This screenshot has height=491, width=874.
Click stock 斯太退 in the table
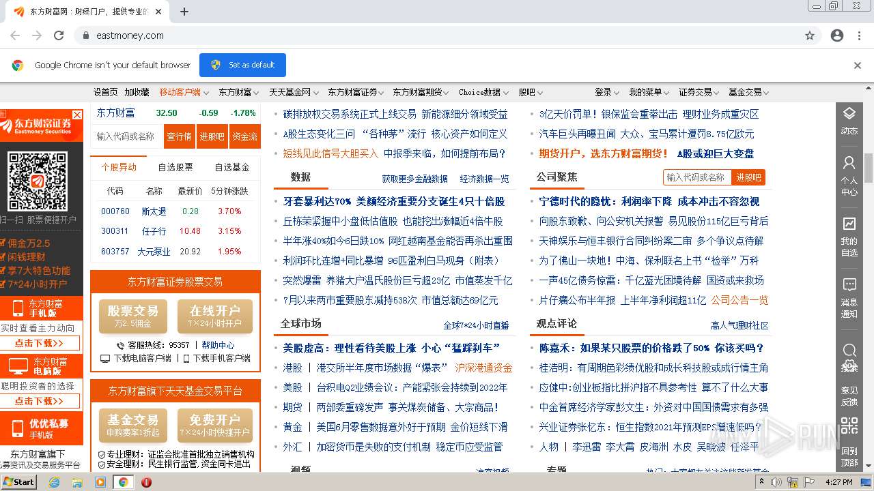point(154,211)
